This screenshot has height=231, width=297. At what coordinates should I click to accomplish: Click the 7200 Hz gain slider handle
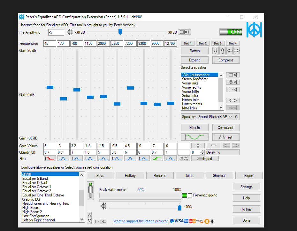130,88
